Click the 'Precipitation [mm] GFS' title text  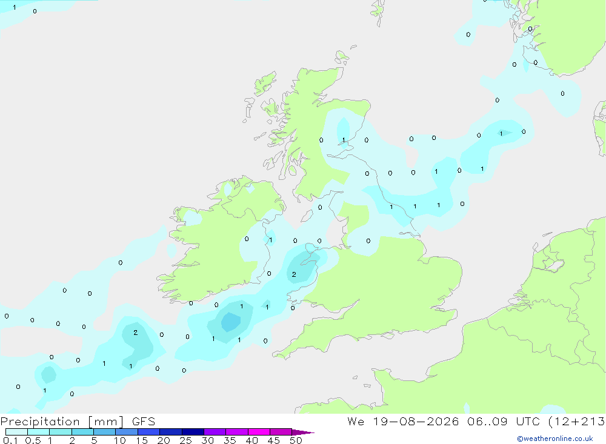click(78, 421)
